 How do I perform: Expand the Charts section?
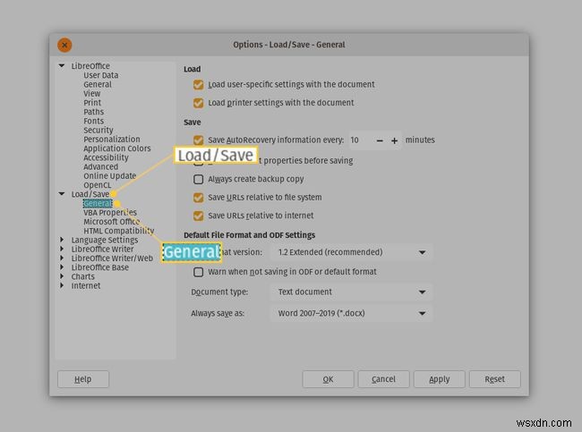tap(62, 276)
